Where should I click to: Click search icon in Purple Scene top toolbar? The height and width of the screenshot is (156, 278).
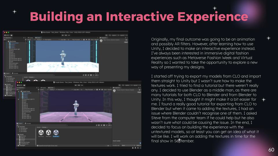click(123, 85)
